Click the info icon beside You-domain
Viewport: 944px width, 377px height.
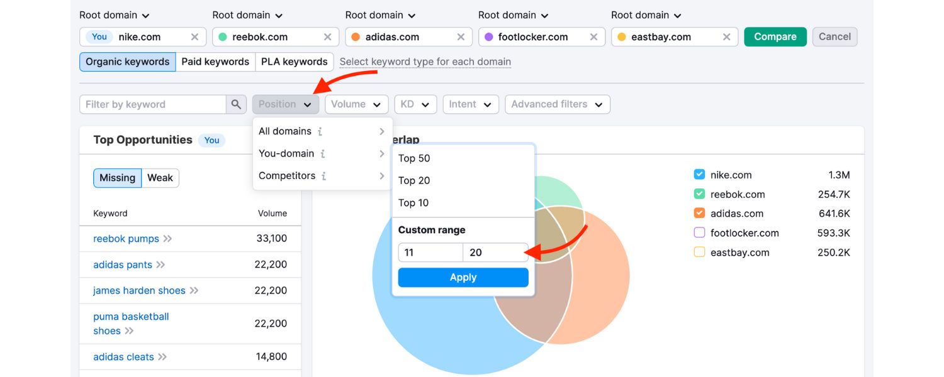(325, 153)
